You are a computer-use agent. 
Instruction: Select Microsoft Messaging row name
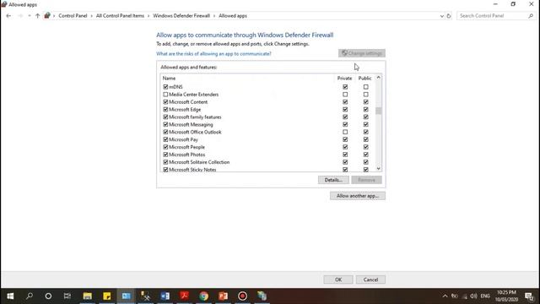pos(191,124)
